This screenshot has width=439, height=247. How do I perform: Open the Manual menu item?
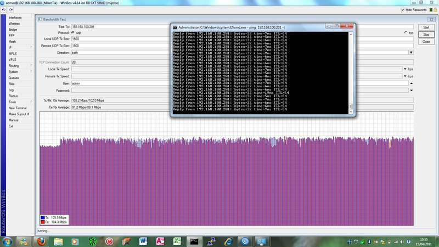13,120
